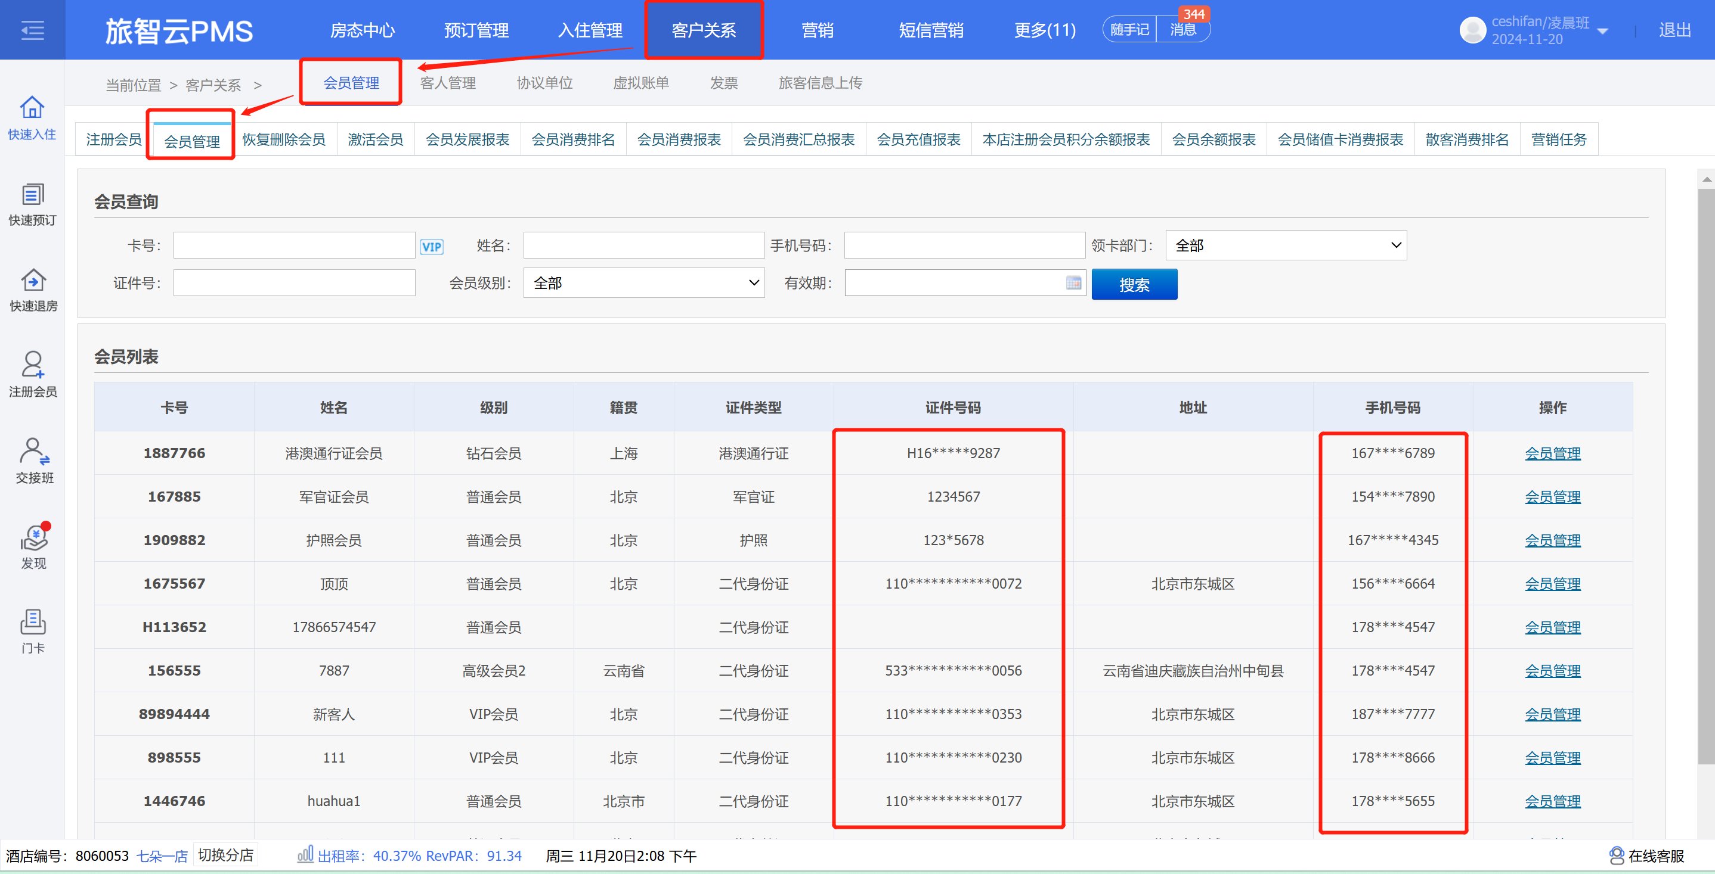The width and height of the screenshot is (1715, 874).
Task: Expand the 会员级别 dropdown
Action: [x=644, y=282]
